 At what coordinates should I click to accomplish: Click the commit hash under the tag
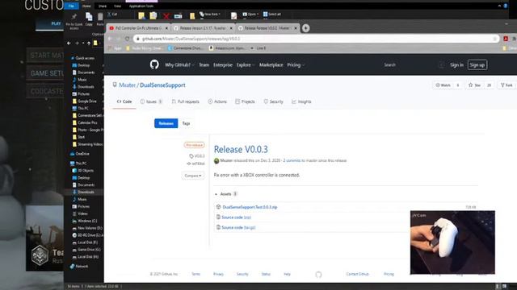[198, 164]
